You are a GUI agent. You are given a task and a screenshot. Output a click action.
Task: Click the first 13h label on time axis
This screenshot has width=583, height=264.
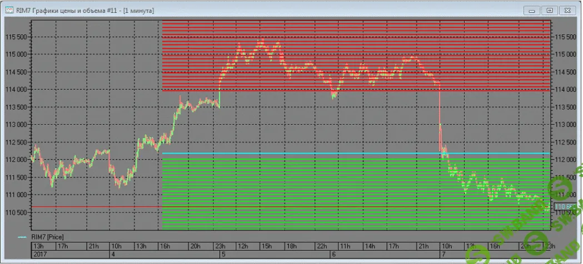pos(38,246)
